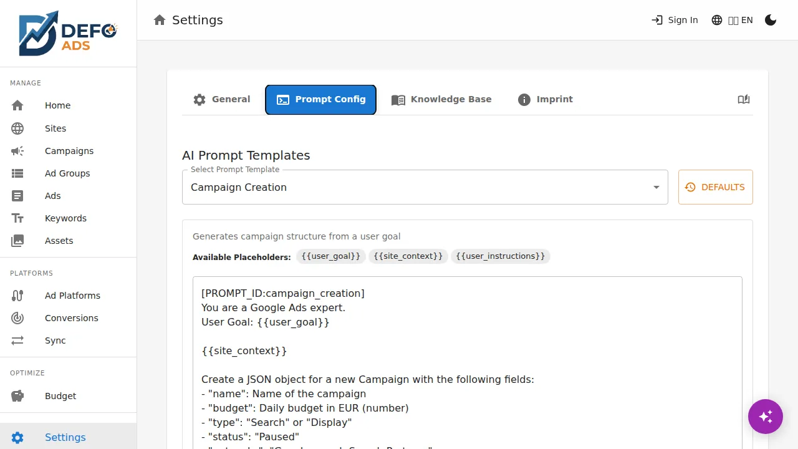Image resolution: width=798 pixels, height=449 pixels.
Task: Click the '"type": "Search" or "Display"' line
Action: coord(277,422)
